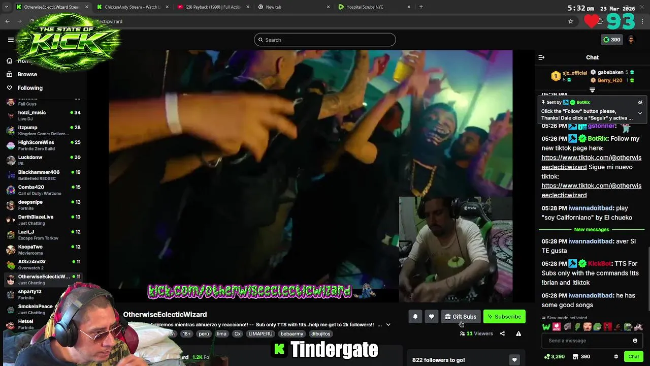The width and height of the screenshot is (650, 366).
Task: Click the Cx tag
Action: (237, 334)
